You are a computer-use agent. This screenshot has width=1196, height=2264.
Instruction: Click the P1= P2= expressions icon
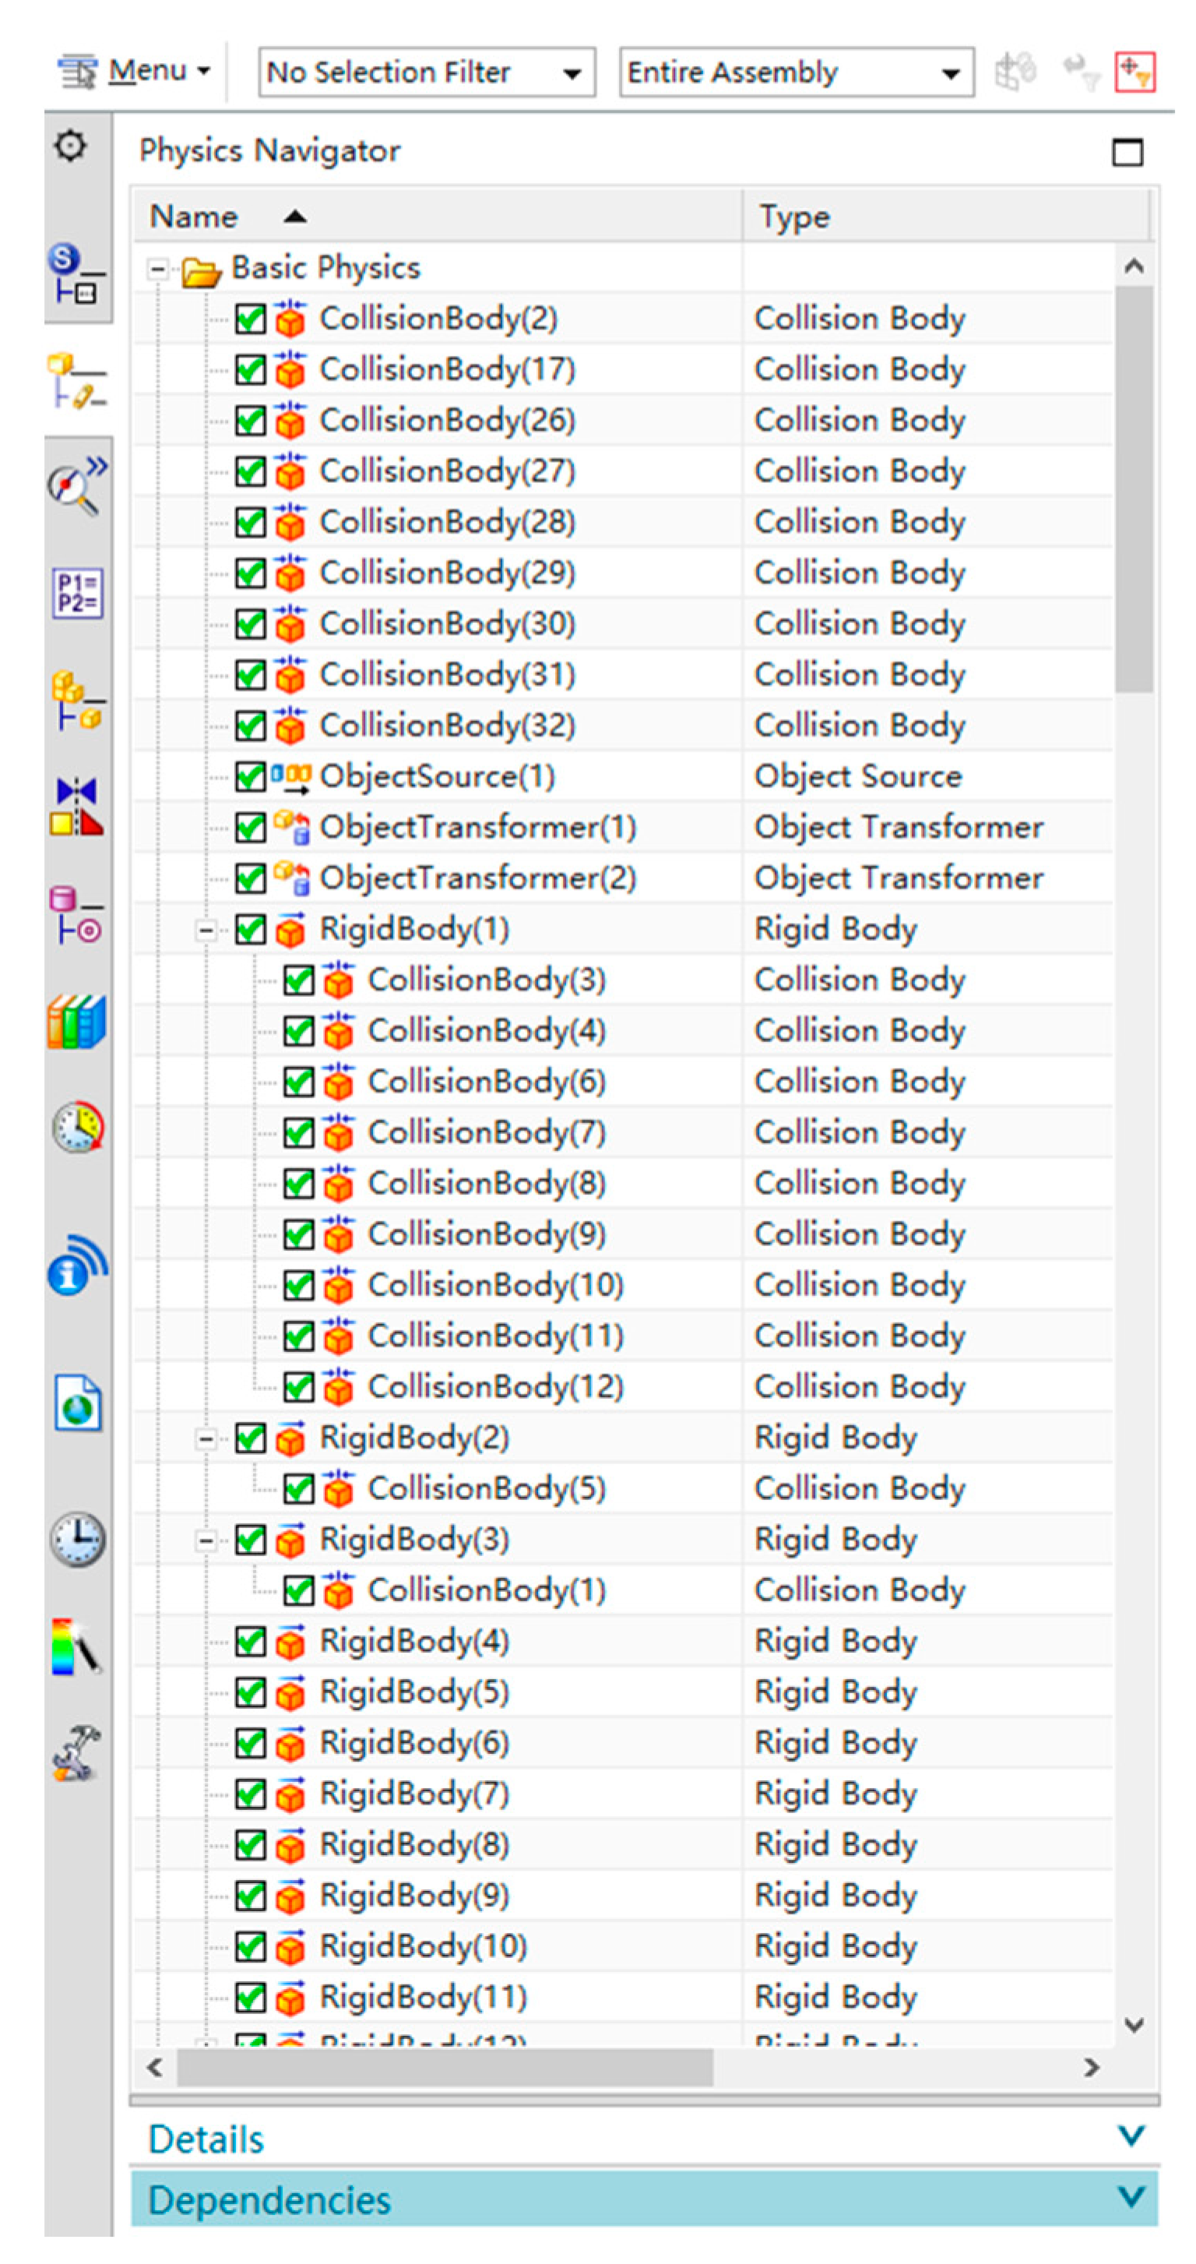point(77,593)
